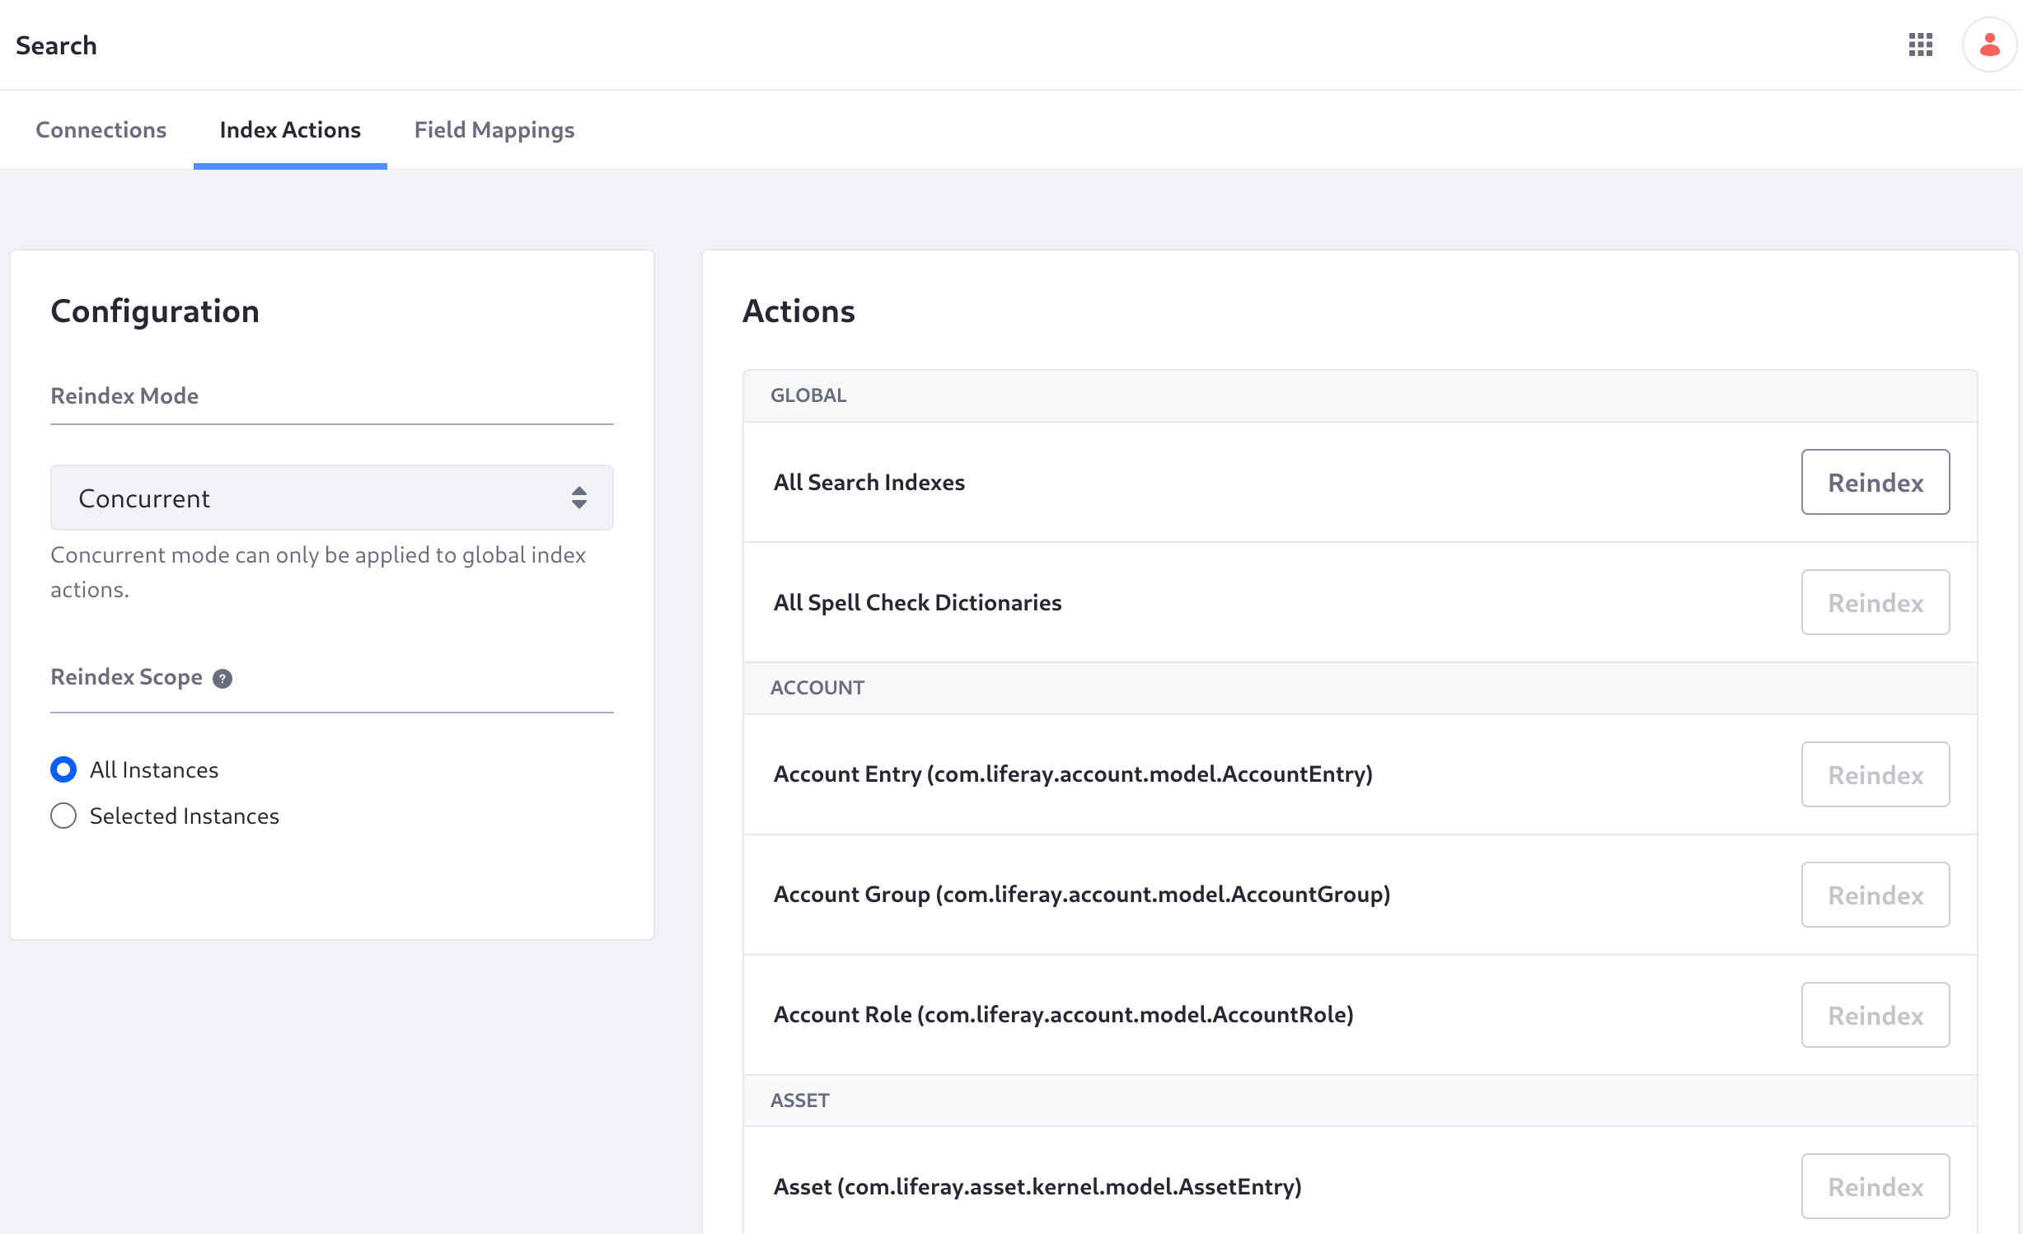Click Reindex for All Search Indexes
2023x1234 pixels.
[1874, 481]
